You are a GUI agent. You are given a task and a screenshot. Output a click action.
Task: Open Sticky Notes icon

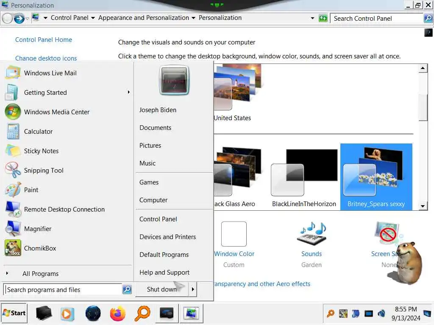click(13, 151)
